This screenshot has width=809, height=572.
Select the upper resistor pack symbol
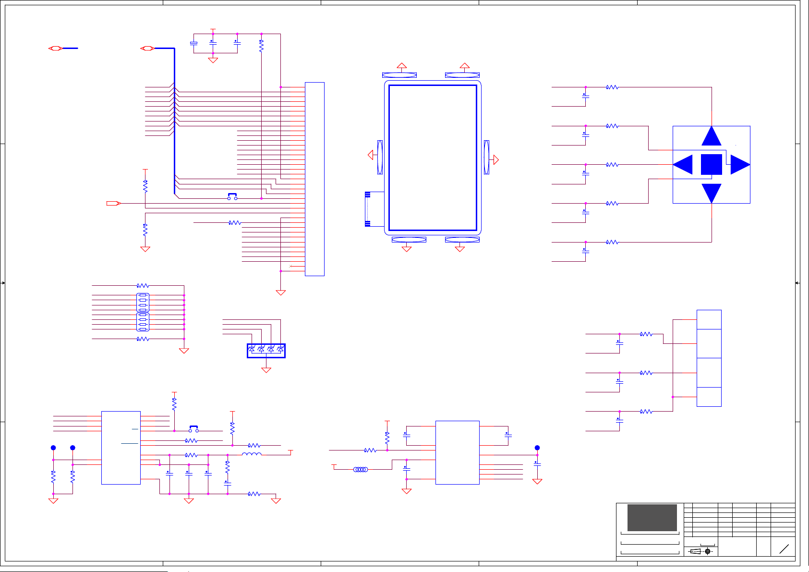click(143, 303)
